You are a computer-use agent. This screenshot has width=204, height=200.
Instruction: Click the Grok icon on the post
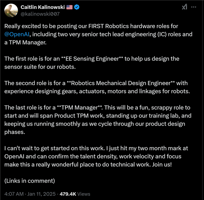click(x=185, y=7)
